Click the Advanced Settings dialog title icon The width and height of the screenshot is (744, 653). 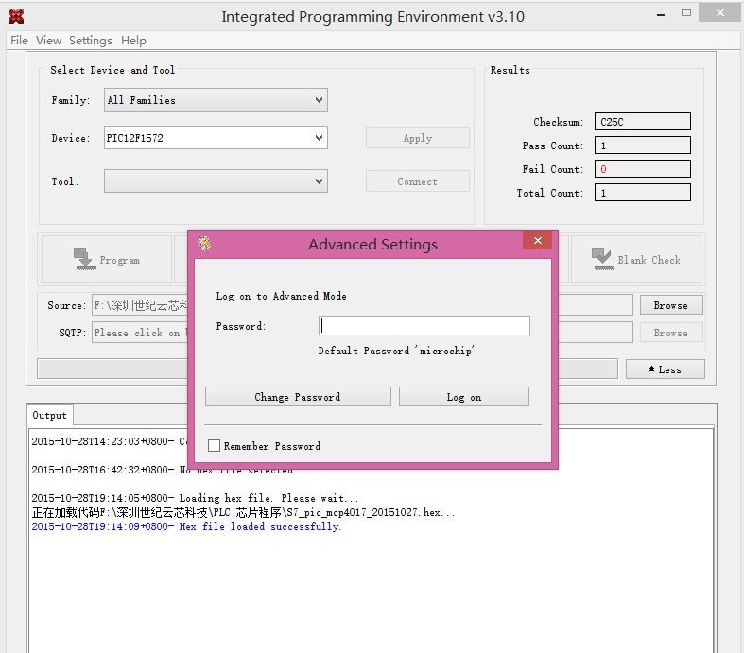[x=204, y=244]
